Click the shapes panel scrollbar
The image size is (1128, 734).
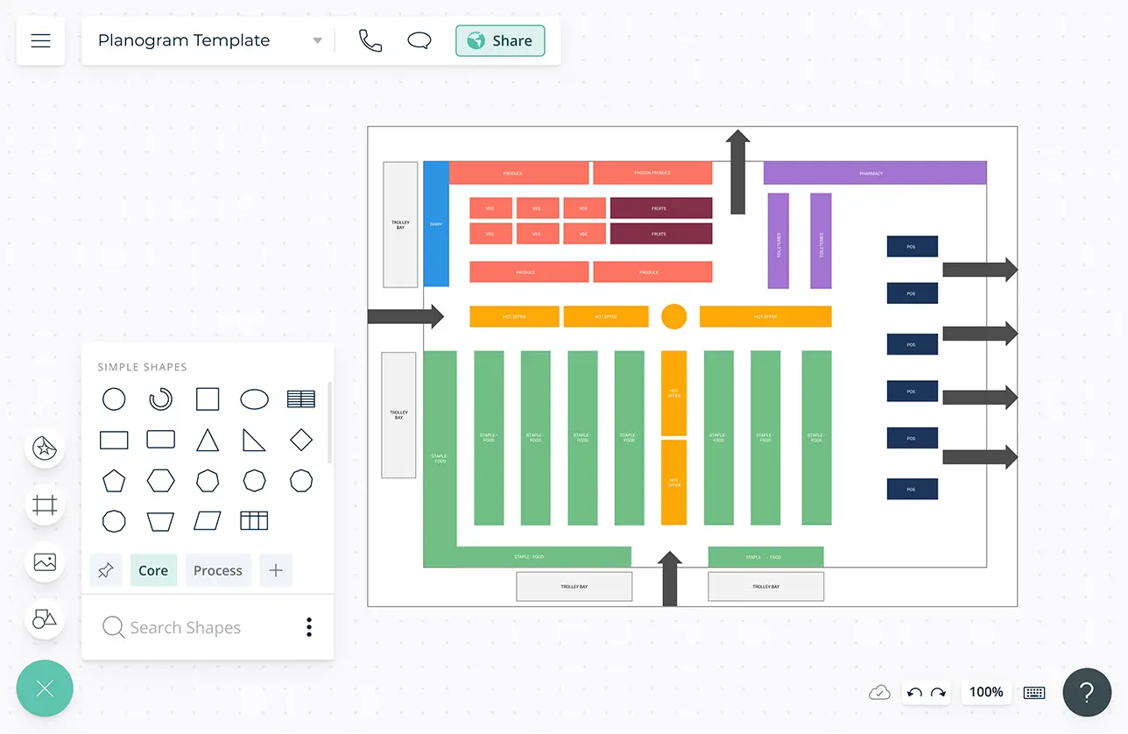tap(329, 422)
